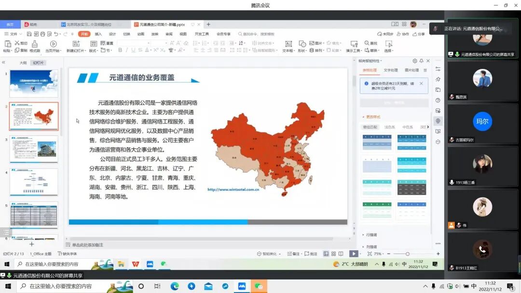Toggle Italic formatting button

(x=126, y=50)
